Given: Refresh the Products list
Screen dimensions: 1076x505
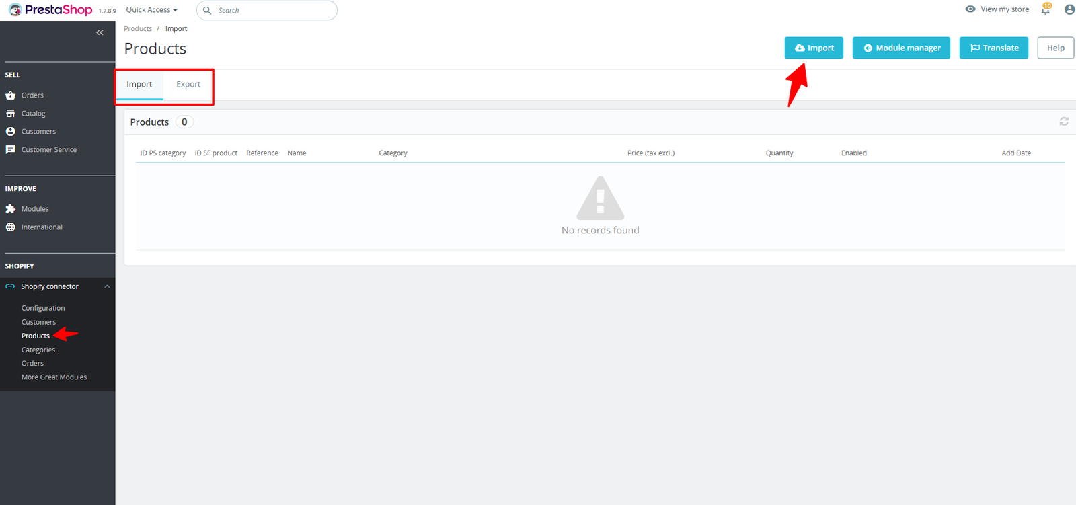Looking at the screenshot, I should pyautogui.click(x=1064, y=122).
